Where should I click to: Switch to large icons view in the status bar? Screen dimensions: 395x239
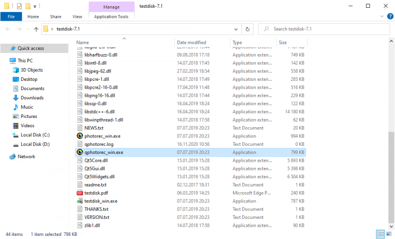click(x=388, y=234)
